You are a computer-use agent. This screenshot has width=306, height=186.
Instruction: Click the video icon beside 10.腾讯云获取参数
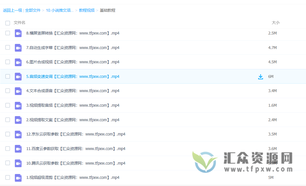(x=18, y=163)
